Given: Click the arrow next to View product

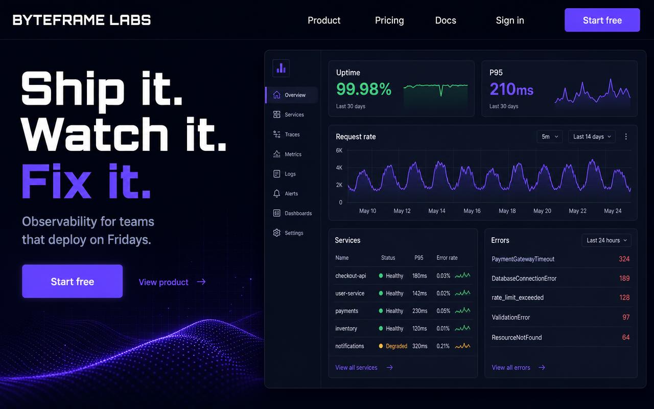Looking at the screenshot, I should point(201,282).
